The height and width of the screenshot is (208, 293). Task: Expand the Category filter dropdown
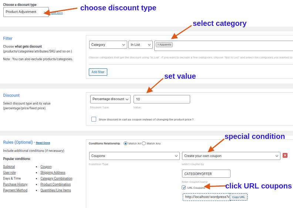tap(108, 45)
